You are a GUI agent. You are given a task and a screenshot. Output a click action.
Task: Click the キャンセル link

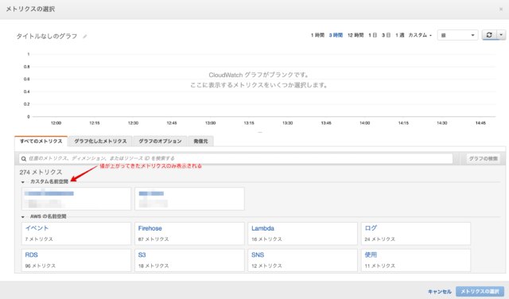440,292
